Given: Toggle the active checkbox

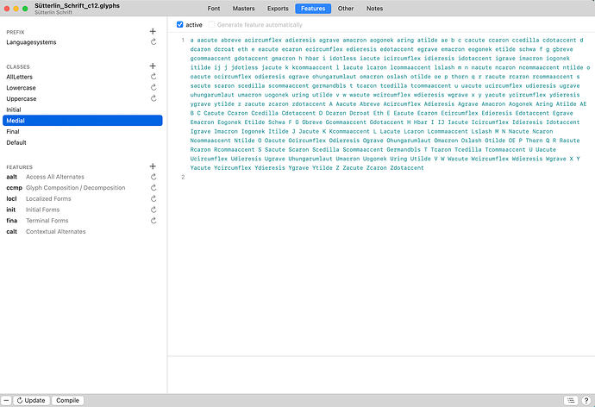Looking at the screenshot, I should [180, 25].
